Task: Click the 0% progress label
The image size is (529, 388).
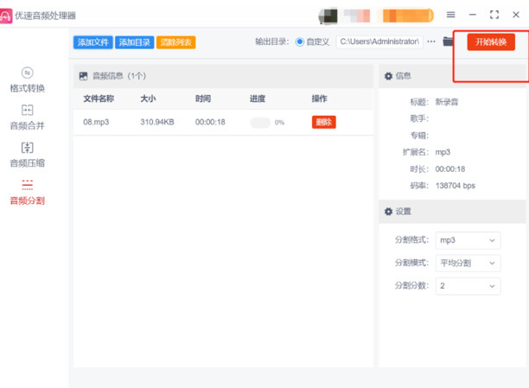Action: click(279, 122)
